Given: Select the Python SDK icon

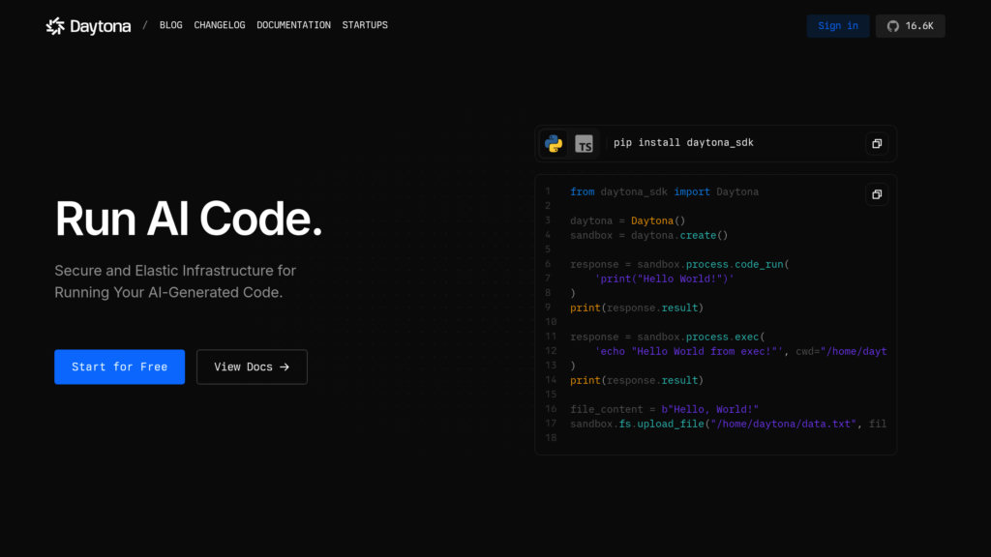Looking at the screenshot, I should (554, 143).
